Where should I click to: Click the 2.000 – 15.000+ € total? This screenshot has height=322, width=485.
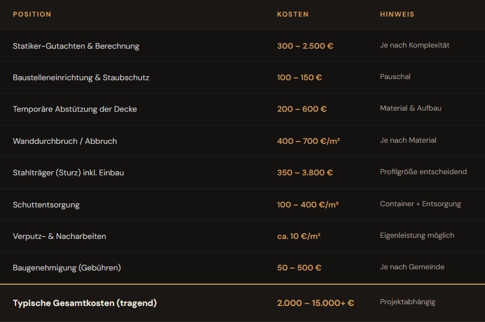315,303
